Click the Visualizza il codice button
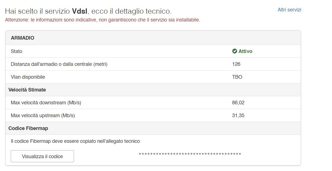Screen dimensions: 332x171 tap(42, 156)
